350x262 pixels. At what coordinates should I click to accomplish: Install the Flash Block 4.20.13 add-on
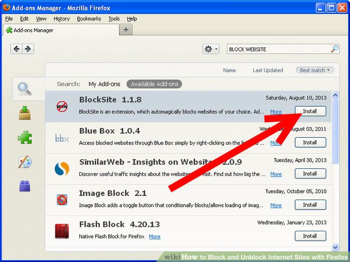click(310, 236)
